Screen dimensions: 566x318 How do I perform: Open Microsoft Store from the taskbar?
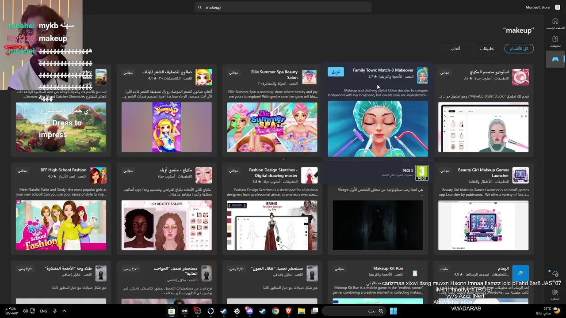point(172,311)
